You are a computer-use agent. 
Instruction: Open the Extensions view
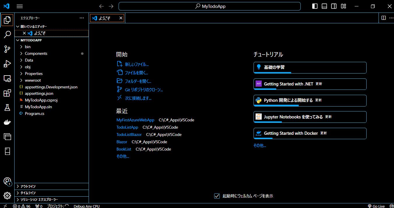click(x=7, y=93)
